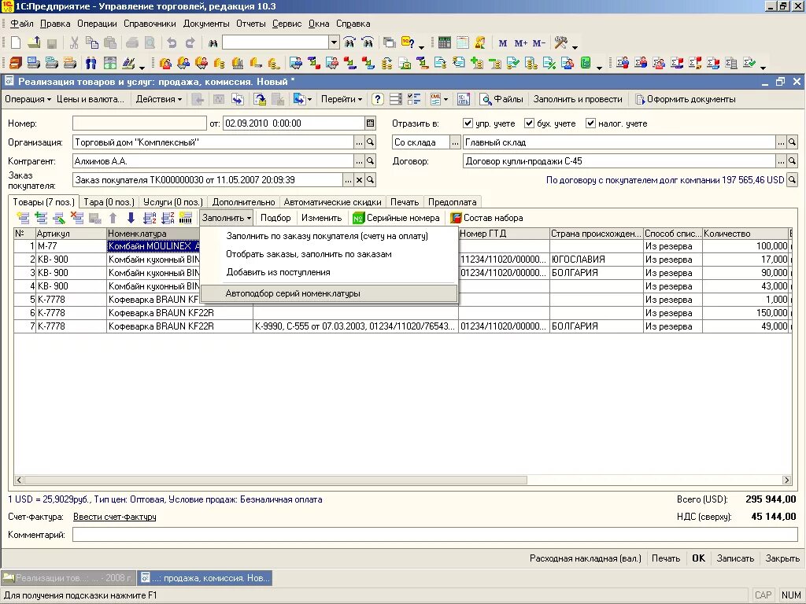
Task: Click the "Ввести счет-фактуру" link
Action: coord(115,517)
